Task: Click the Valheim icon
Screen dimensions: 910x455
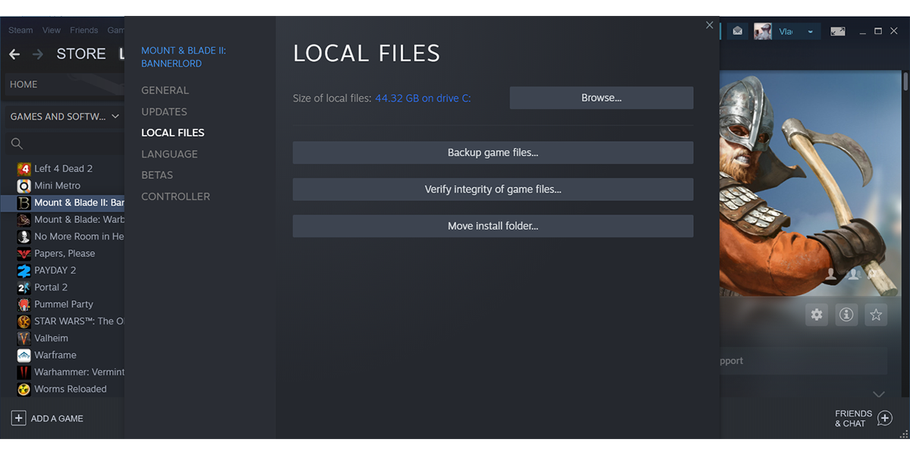Action: (24, 338)
